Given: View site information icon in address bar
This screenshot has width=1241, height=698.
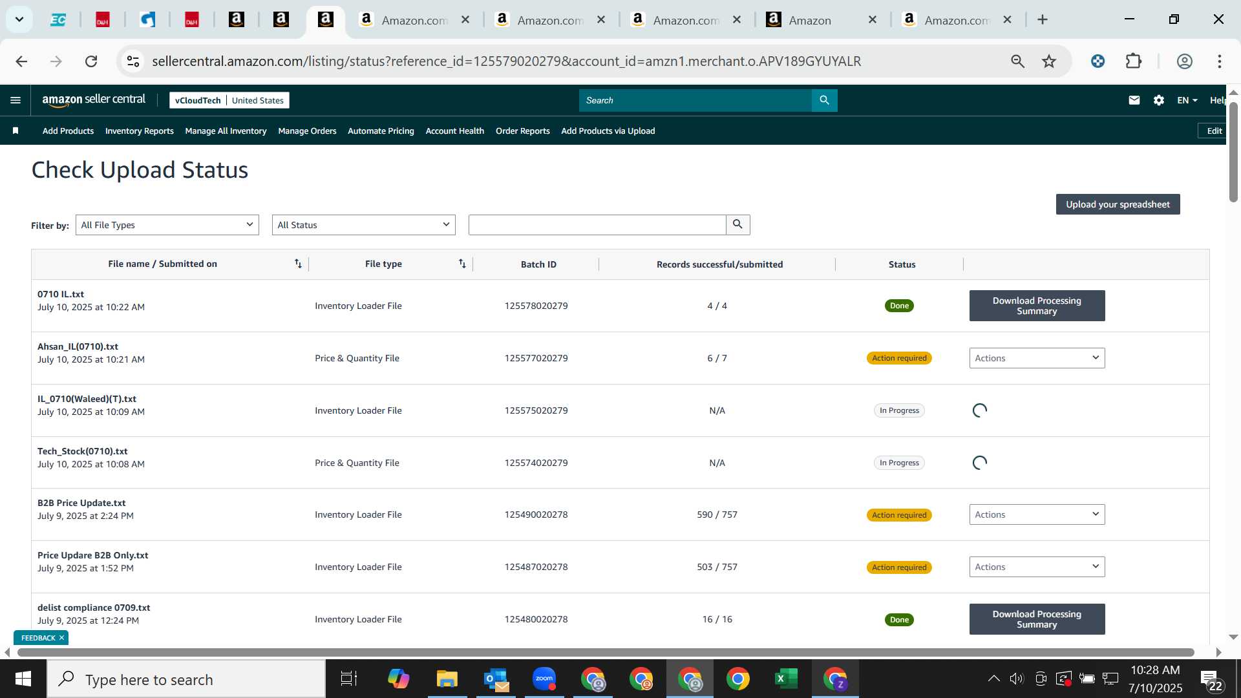Looking at the screenshot, I should click(x=133, y=61).
